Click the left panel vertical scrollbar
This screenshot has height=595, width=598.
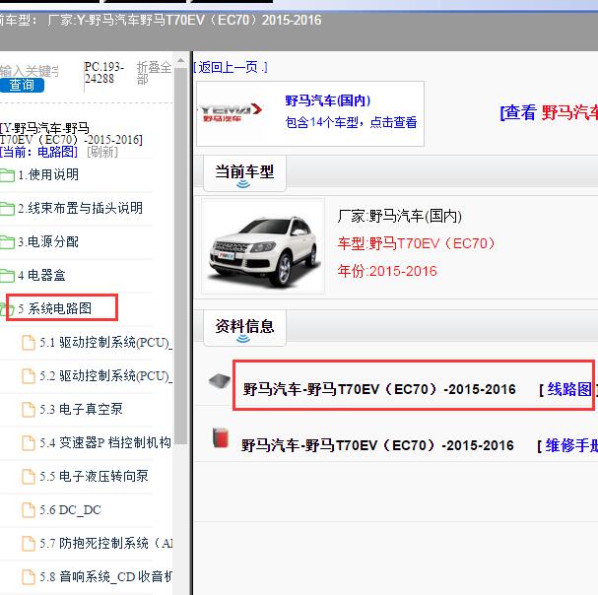[180, 255]
